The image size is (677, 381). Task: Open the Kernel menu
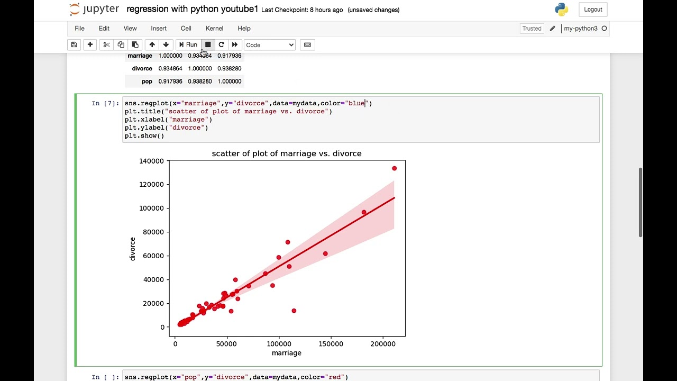point(214,29)
